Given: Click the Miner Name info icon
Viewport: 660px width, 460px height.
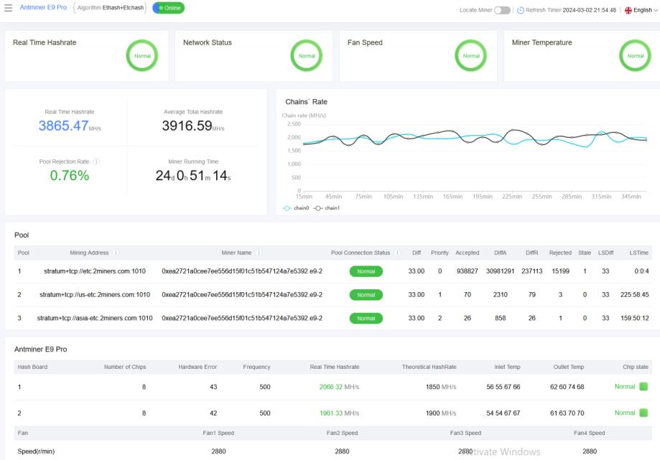Looking at the screenshot, I should [258, 253].
